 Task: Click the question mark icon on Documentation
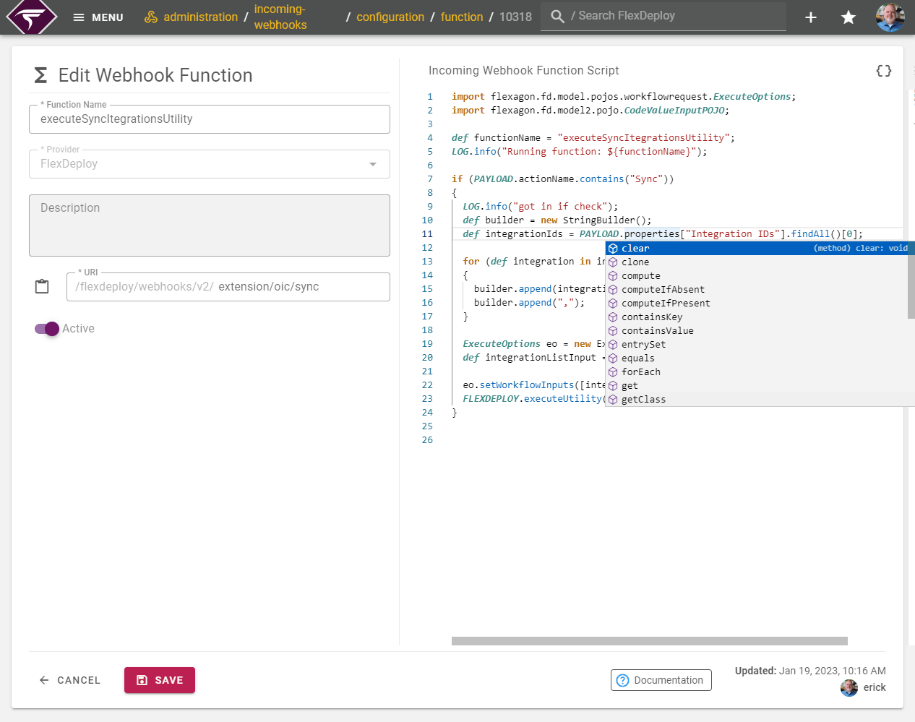[623, 680]
